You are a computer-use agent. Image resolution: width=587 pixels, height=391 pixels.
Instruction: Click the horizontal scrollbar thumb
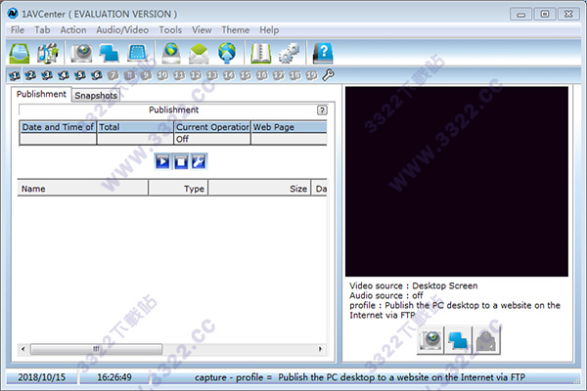96,349
